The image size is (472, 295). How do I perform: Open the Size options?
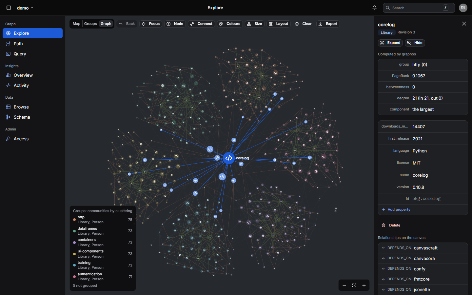255,24
